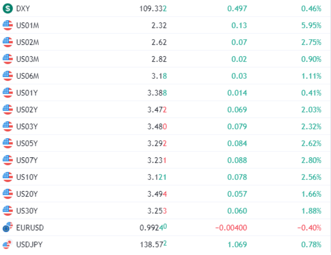Click the US30Y percent change 1.88%
Screen dimensions: 331x255
[311, 211]
